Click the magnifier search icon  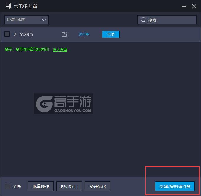(143, 20)
